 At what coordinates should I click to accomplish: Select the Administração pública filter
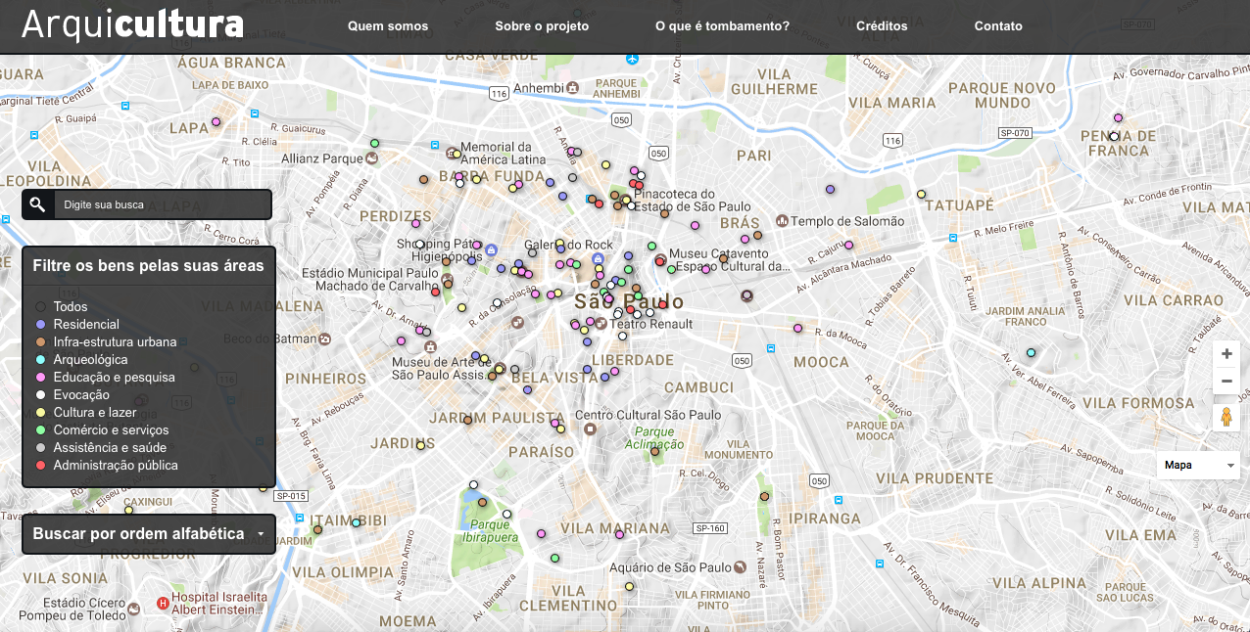[x=107, y=466]
